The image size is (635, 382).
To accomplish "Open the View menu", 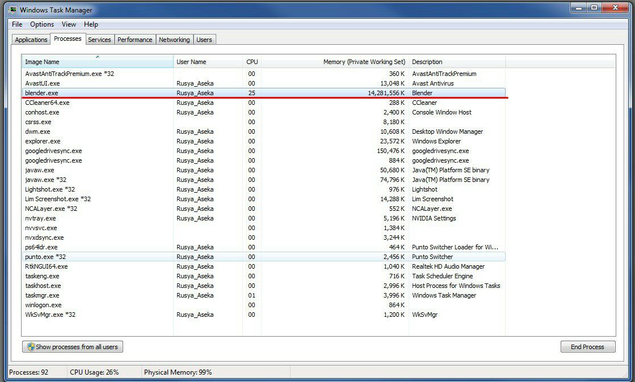I will [x=69, y=24].
